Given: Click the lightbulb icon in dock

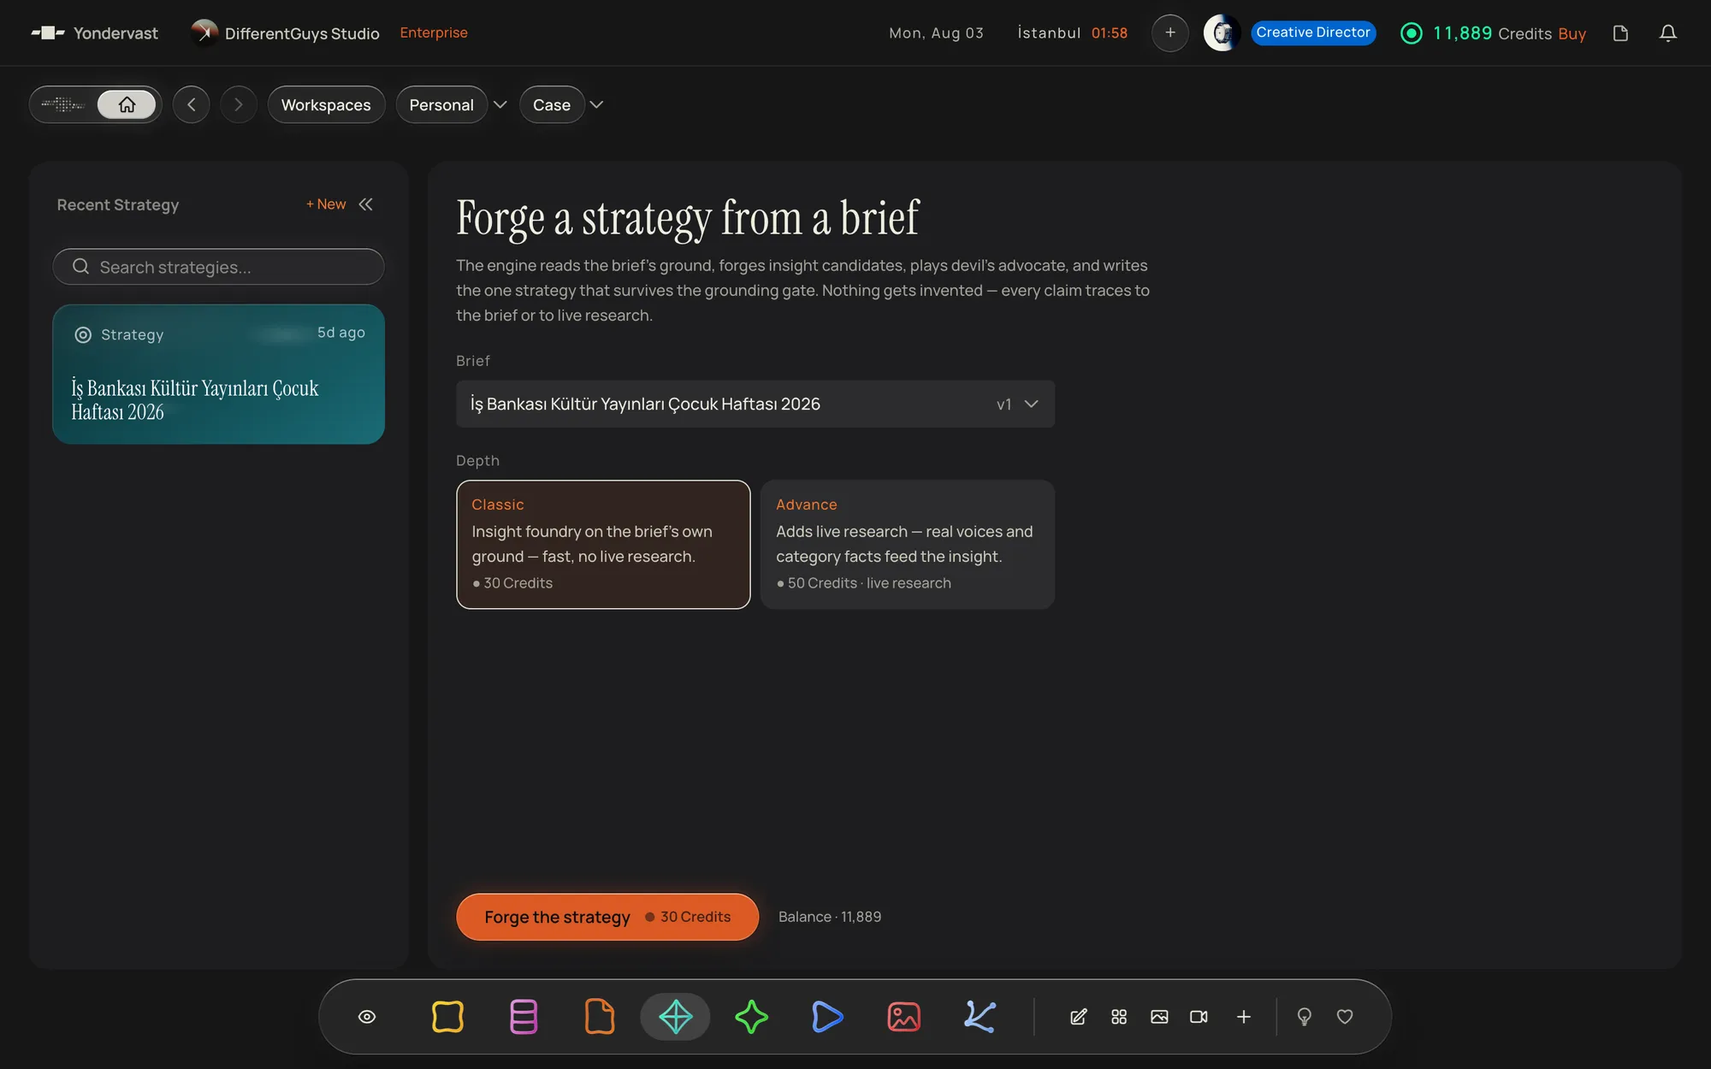Looking at the screenshot, I should tap(1305, 1017).
